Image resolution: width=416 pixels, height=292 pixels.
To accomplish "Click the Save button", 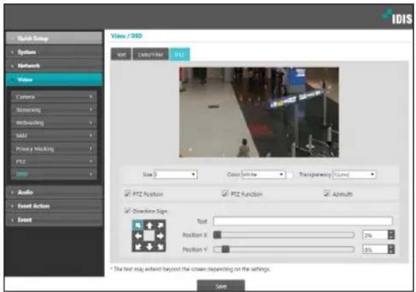I will click(x=221, y=286).
